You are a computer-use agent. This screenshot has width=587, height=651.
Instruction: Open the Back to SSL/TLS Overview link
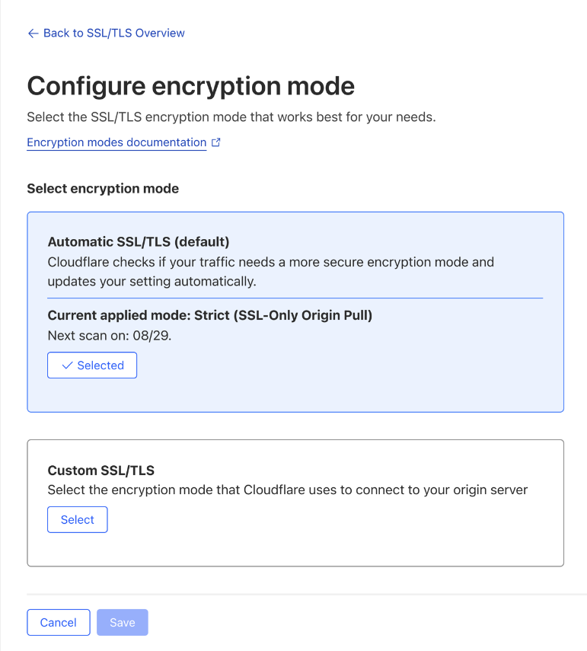(113, 34)
